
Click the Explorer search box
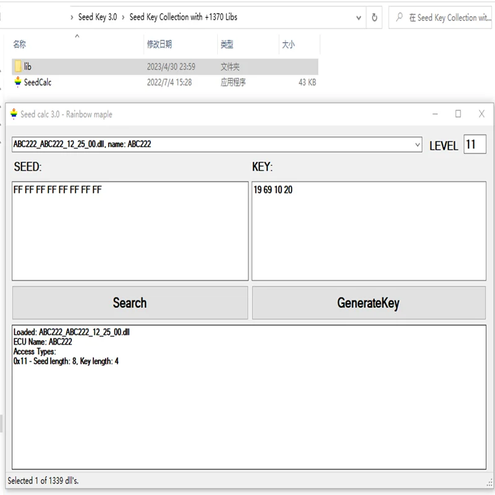pyautogui.click(x=440, y=17)
